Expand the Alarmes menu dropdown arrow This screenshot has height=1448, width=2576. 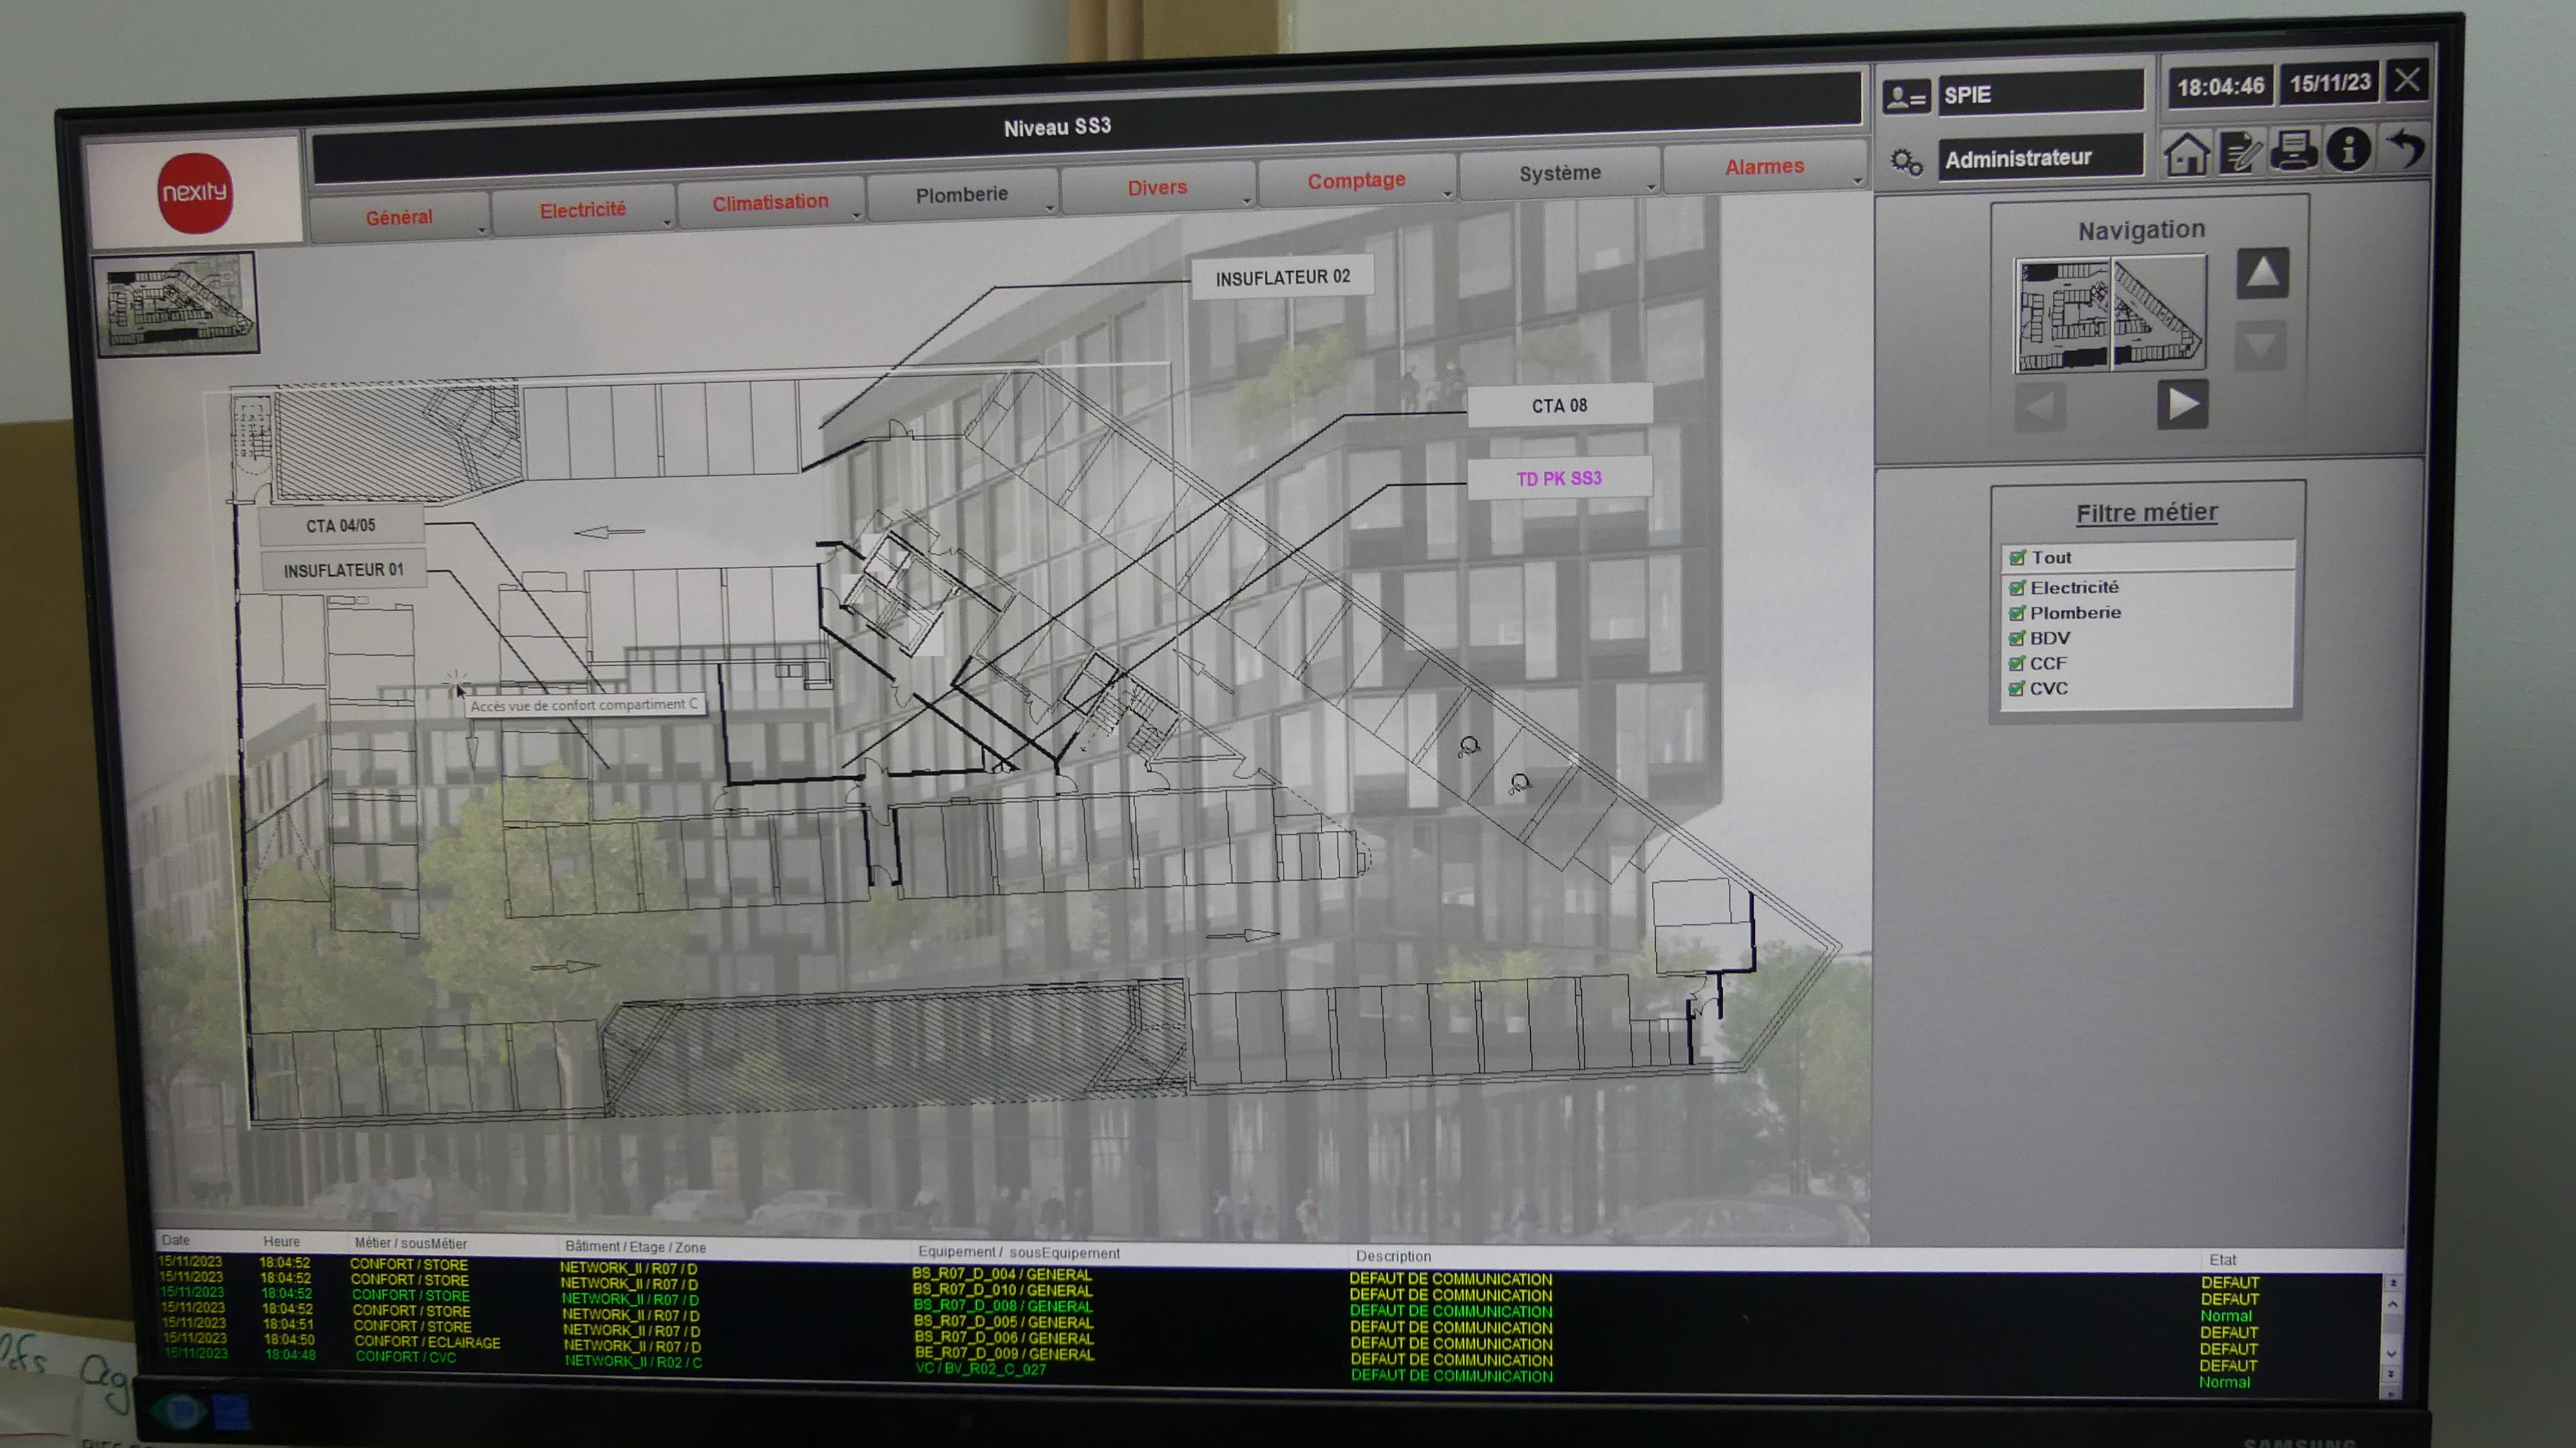click(1857, 181)
